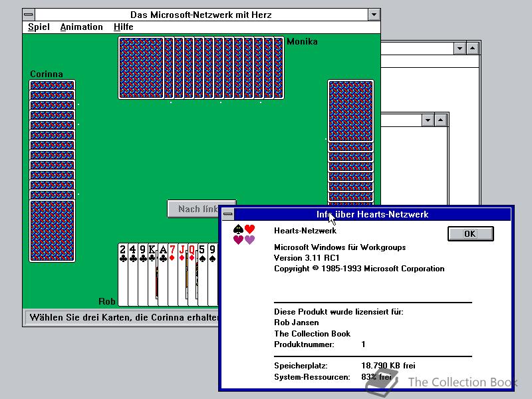Pick the 7 of diamonds card
This screenshot has width=532, height=399.
click(173, 274)
